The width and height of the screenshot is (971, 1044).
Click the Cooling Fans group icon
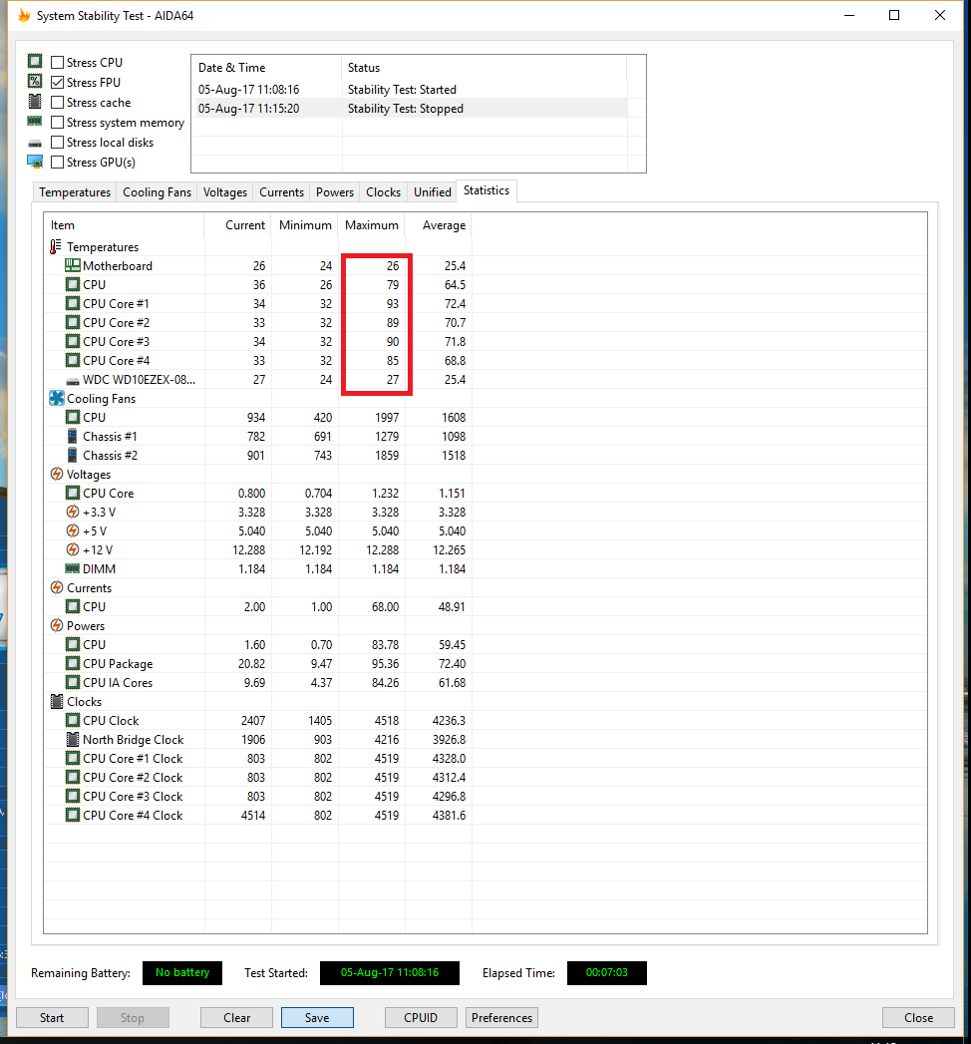click(56, 399)
